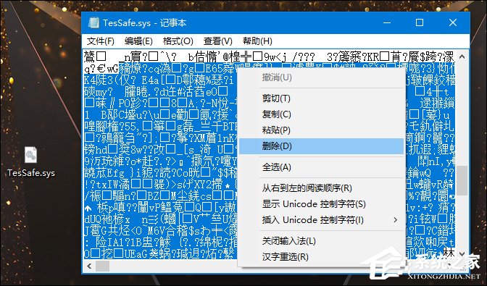The height and width of the screenshot is (286, 487).
Task: Open the TesSafe.sys desktop file icon
Action: [30, 154]
